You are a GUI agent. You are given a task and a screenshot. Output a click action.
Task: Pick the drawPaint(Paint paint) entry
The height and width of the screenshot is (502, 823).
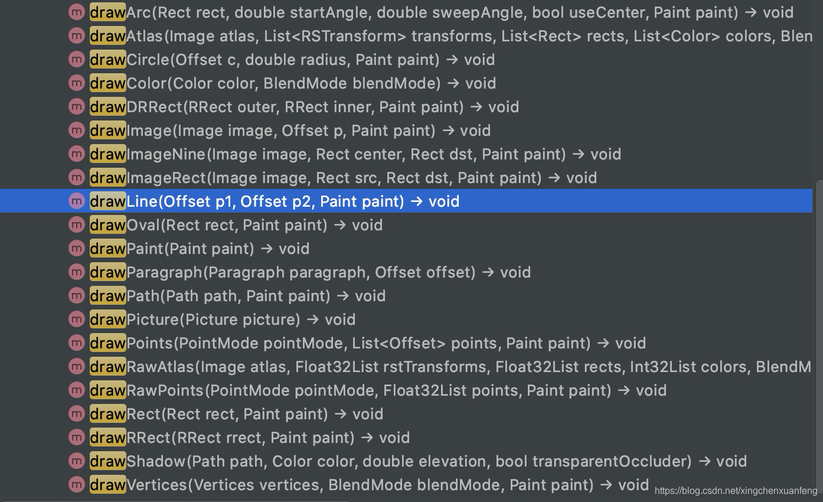[200, 249]
